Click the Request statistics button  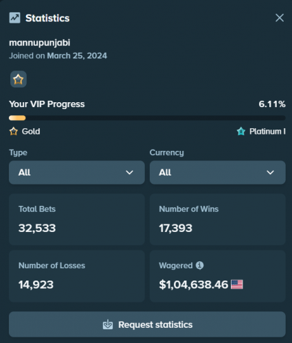pos(147,324)
